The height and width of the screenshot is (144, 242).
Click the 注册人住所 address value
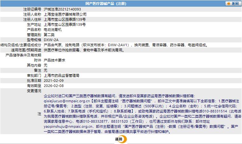(x=65, y=19)
